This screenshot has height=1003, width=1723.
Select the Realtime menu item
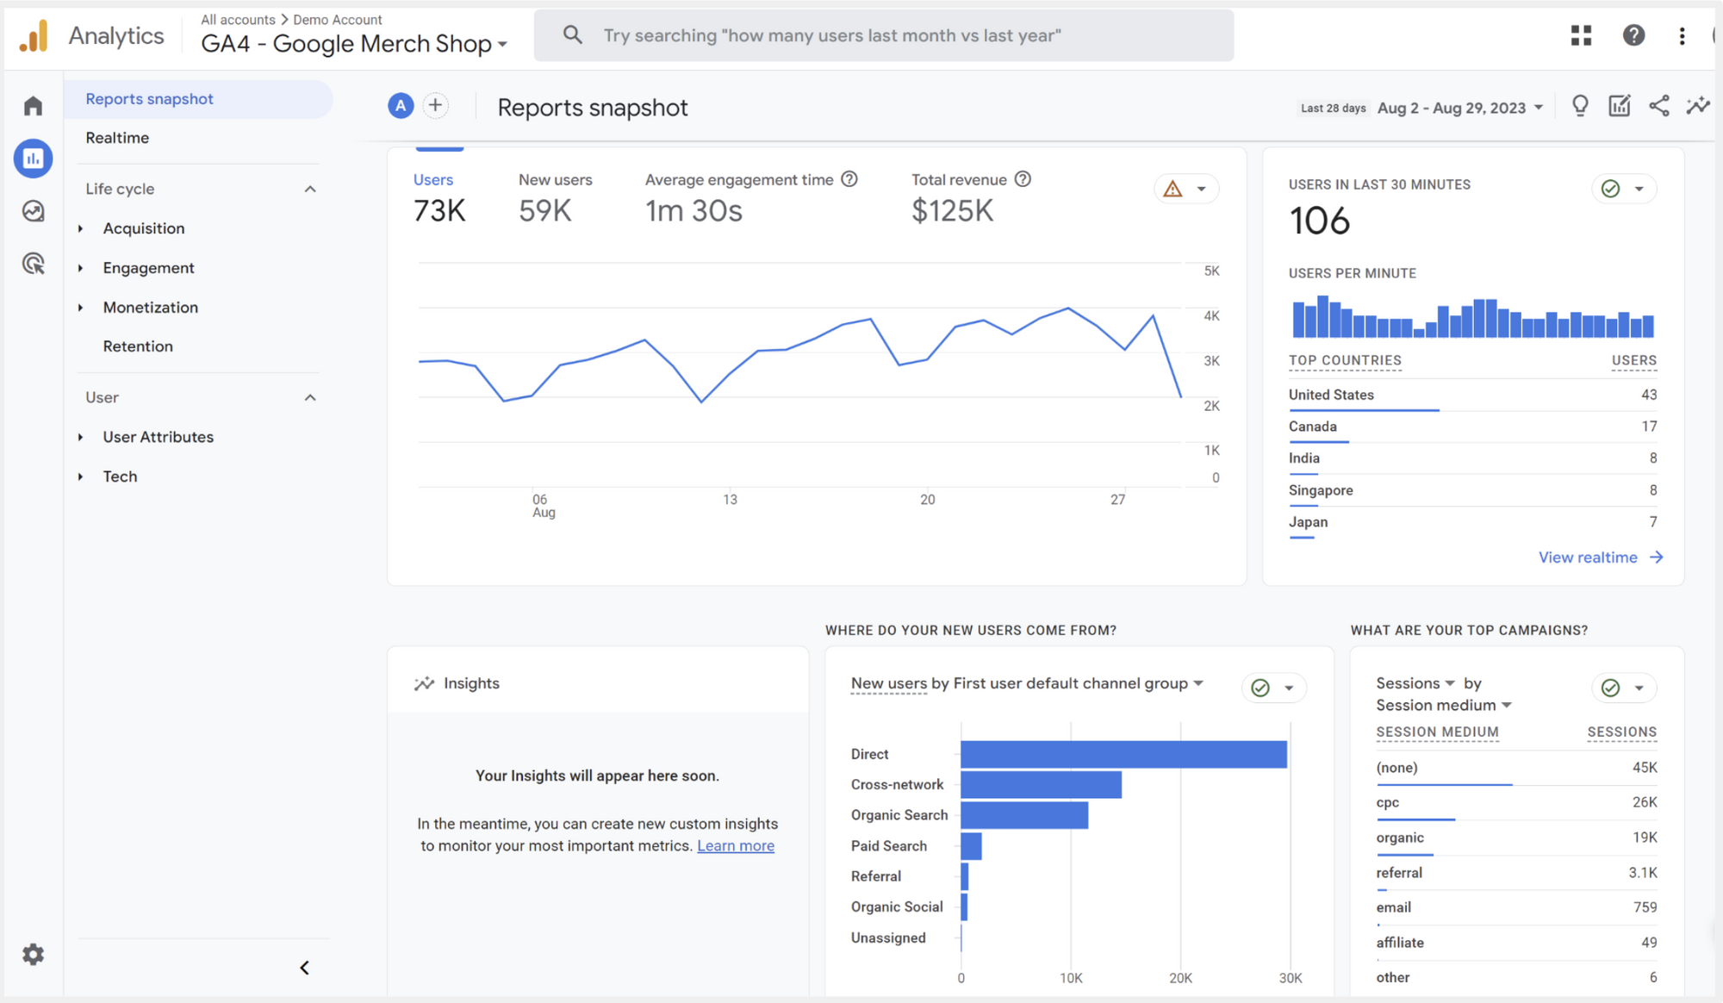(x=117, y=138)
